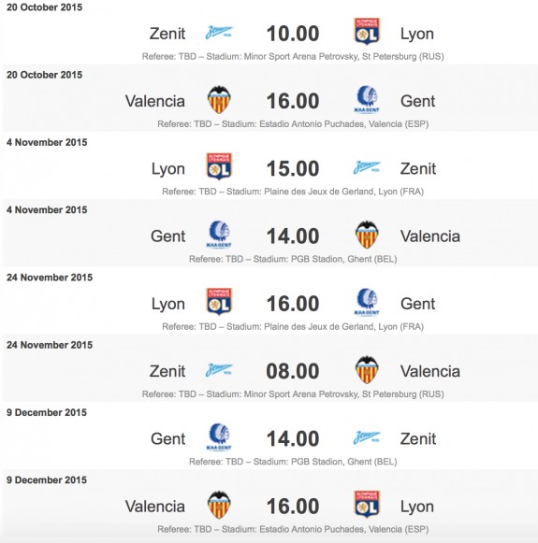Click the Zenit logo in the Zenit–Lyon 10.00 match
538x543 pixels.
(x=219, y=33)
